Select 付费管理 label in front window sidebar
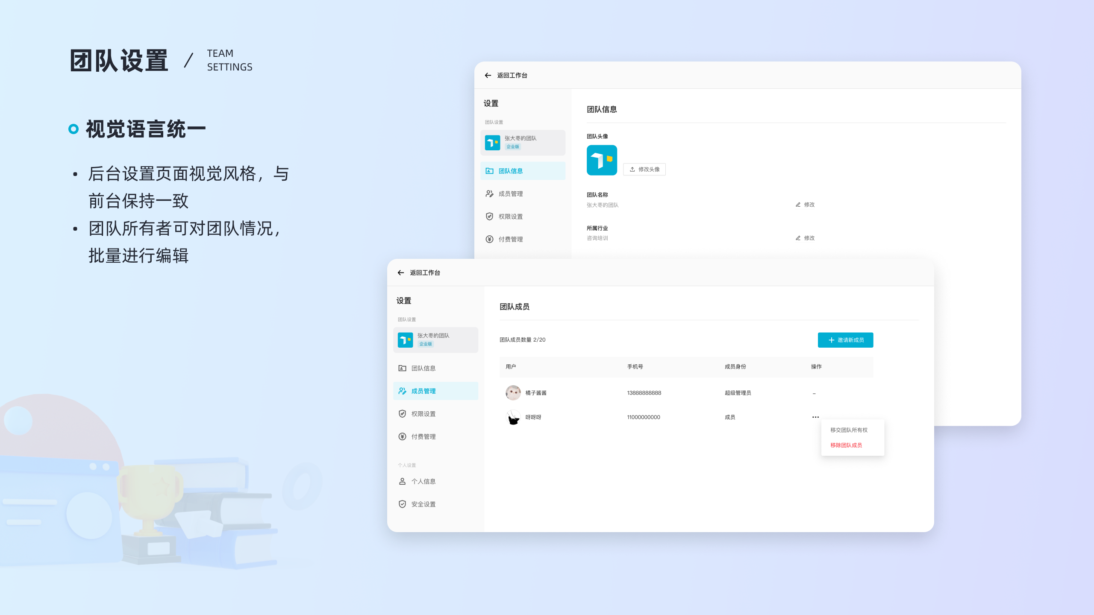Screen dimensions: 1094x615 tap(423, 436)
